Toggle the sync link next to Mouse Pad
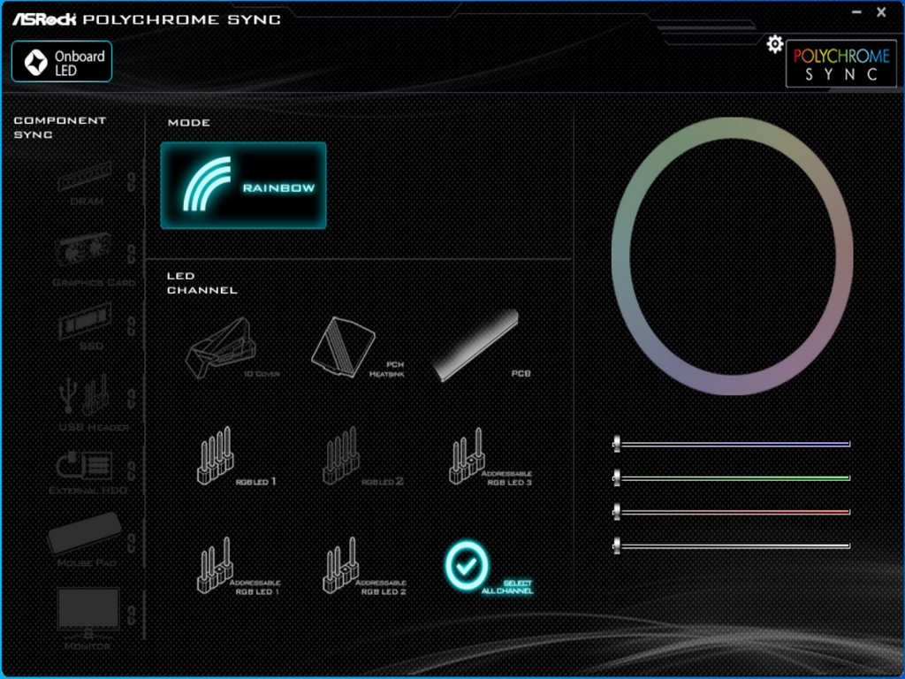This screenshot has height=679, width=905. coord(132,543)
